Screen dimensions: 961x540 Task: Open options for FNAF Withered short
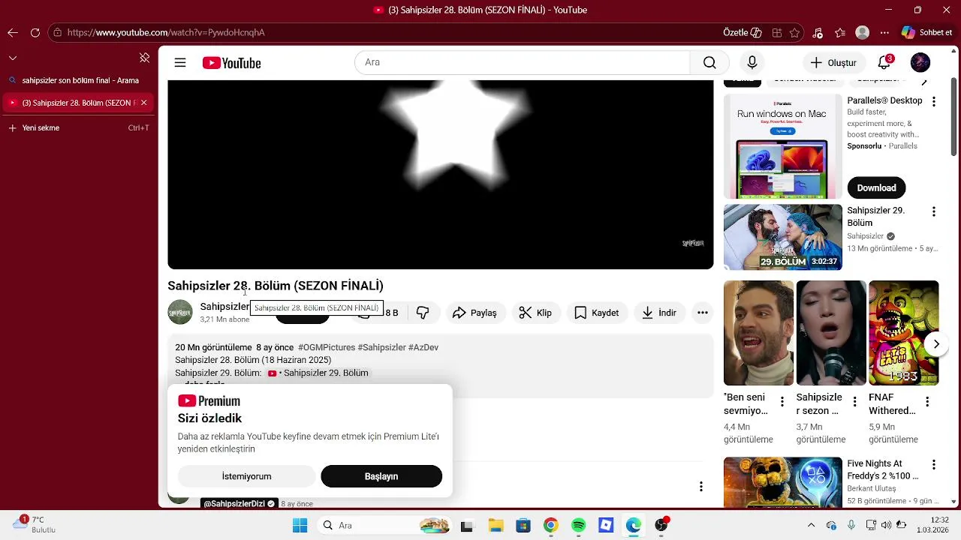coord(927,402)
